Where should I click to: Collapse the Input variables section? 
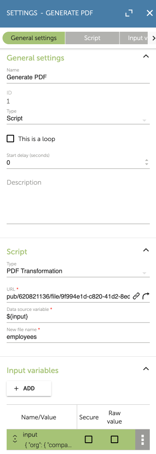(x=146, y=368)
